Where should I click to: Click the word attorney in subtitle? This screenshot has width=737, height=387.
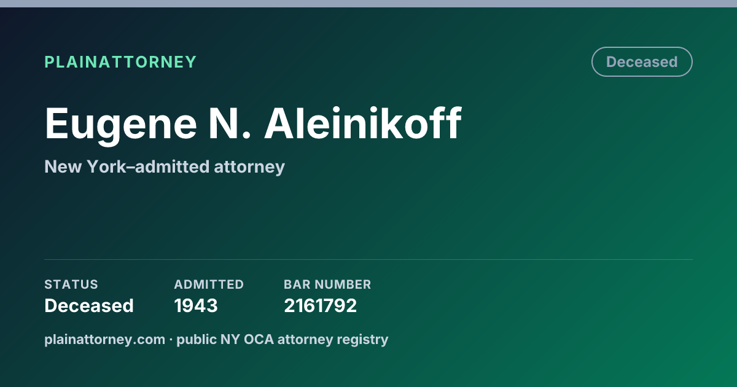249,167
